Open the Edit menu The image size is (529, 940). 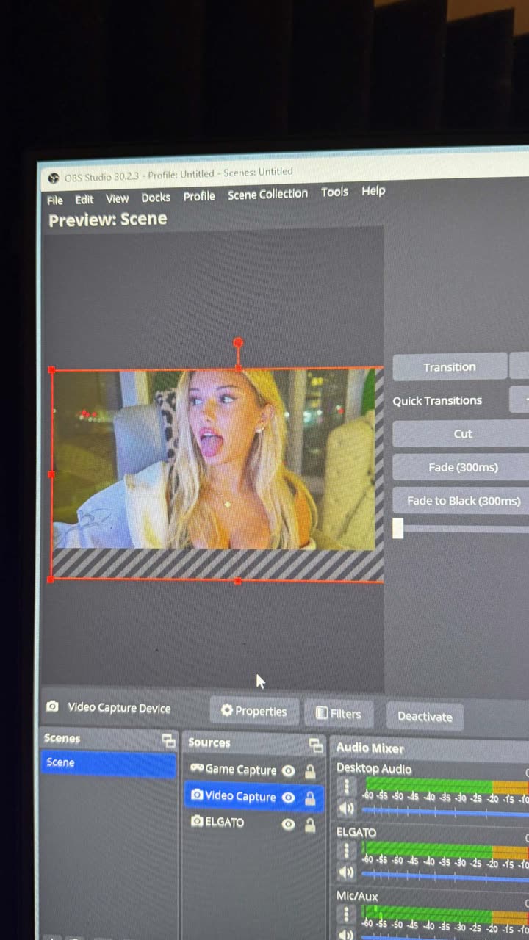pyautogui.click(x=84, y=199)
